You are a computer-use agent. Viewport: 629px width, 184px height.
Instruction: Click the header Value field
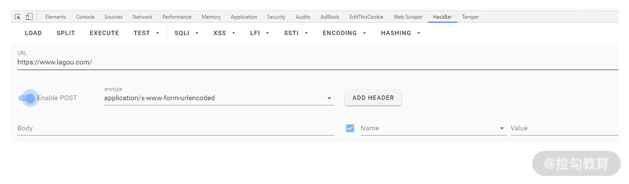click(x=564, y=129)
